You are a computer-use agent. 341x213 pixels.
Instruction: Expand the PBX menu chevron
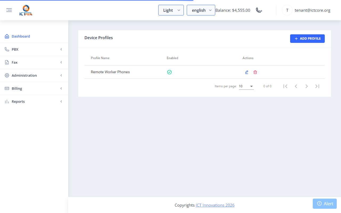pyautogui.click(x=61, y=49)
